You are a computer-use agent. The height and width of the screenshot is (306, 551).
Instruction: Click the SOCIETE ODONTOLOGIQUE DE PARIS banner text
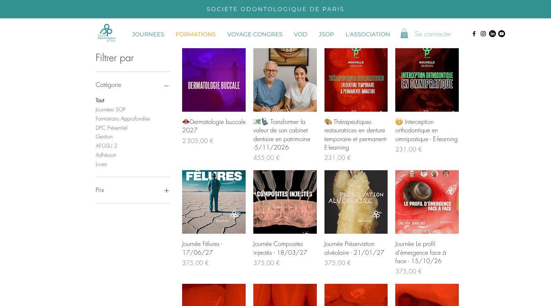coord(275,9)
